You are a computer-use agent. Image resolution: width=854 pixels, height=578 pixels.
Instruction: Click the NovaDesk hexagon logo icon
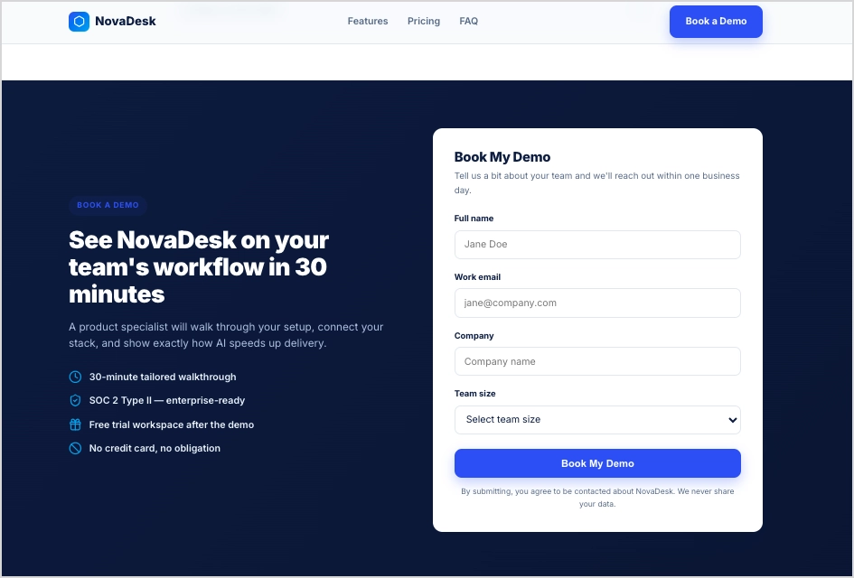[79, 22]
